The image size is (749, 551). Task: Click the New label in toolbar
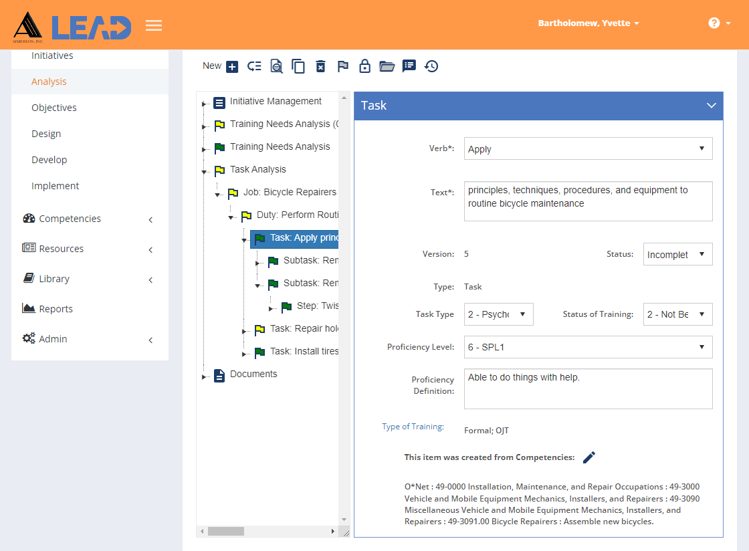tap(211, 66)
